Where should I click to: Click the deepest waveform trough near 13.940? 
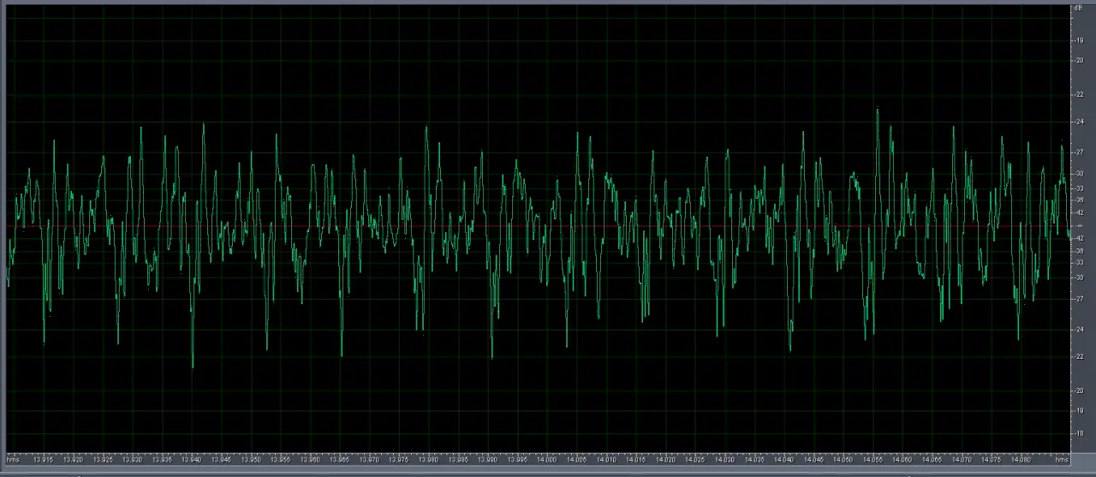pos(193,367)
